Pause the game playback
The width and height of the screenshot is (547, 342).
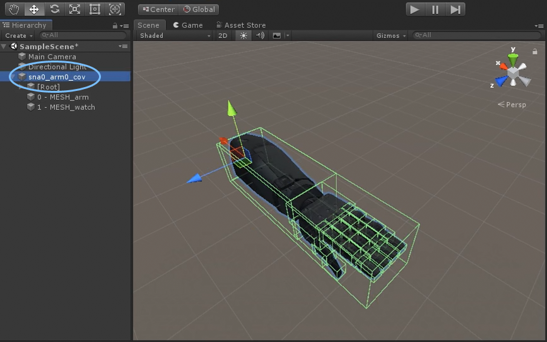435,9
